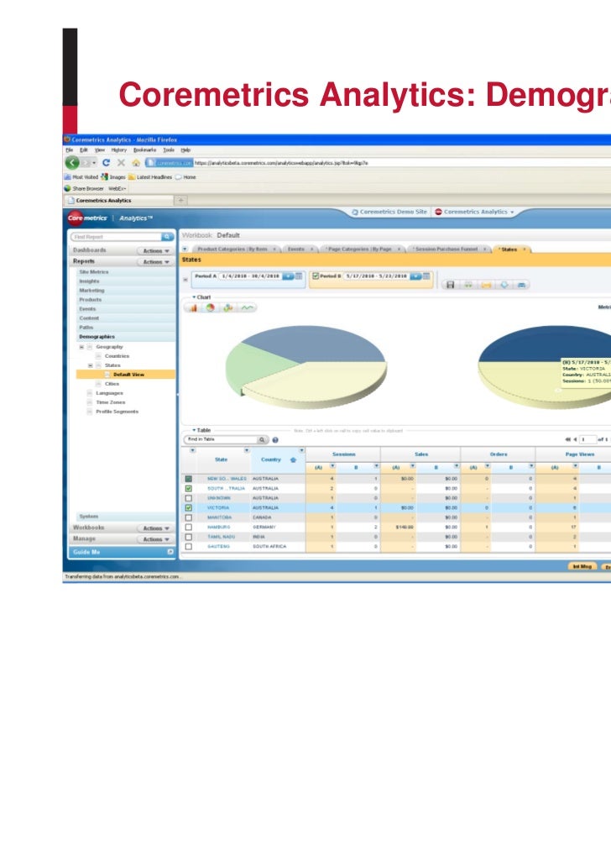Go to first table page icon

pyautogui.click(x=567, y=439)
